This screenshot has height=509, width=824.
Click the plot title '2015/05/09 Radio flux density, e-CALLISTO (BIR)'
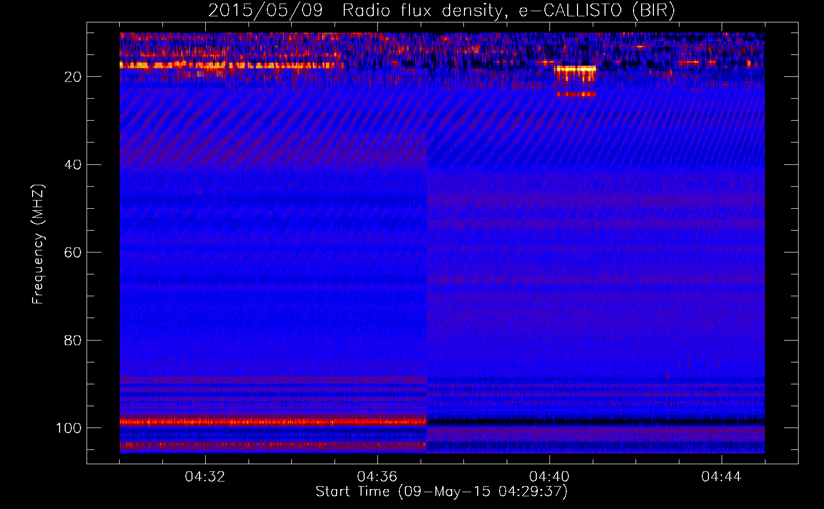pos(442,11)
